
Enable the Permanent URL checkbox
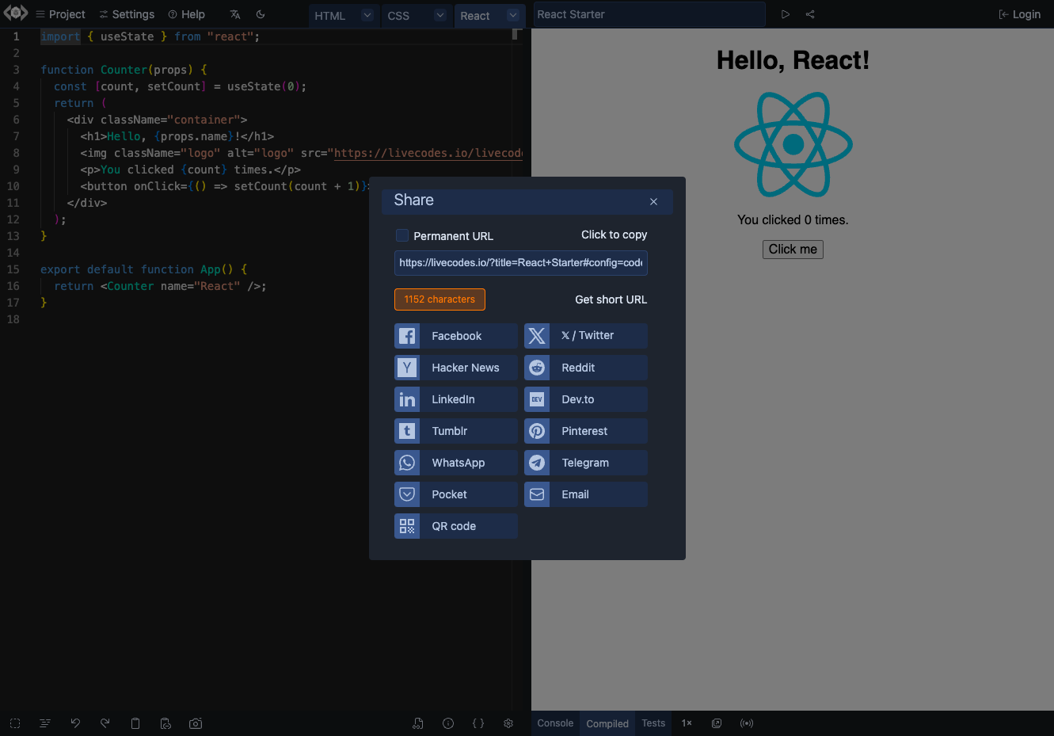(402, 235)
